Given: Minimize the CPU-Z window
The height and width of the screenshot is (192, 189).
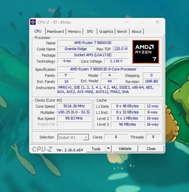Looking at the screenshot, I should [127, 22].
